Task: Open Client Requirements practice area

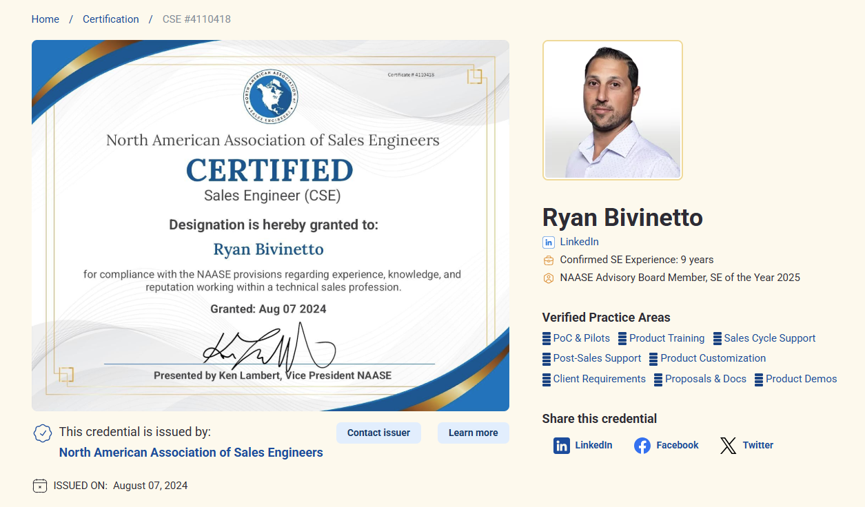Action: (600, 379)
